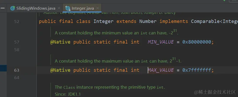
Task: Close the Integer.java tab
Action: [x=98, y=8]
